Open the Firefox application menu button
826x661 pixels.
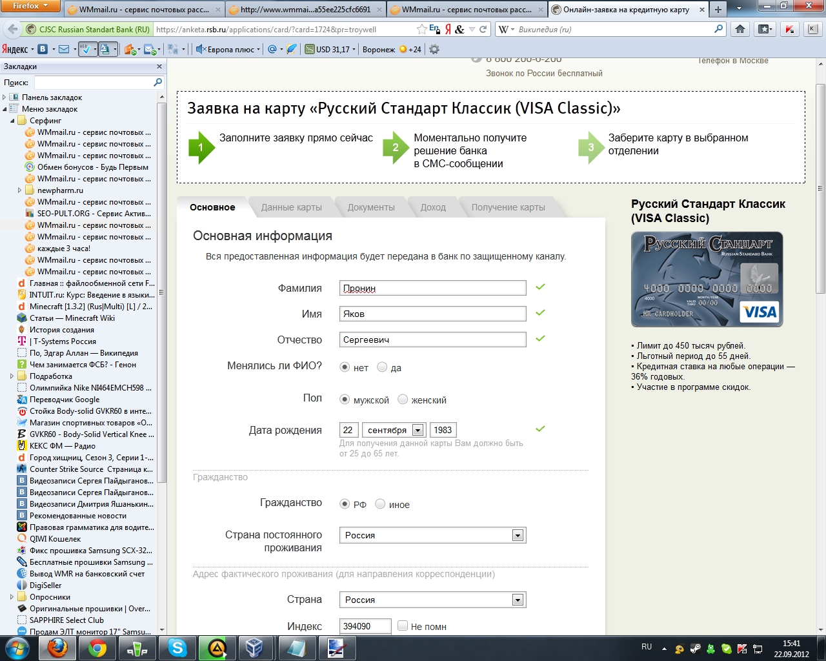tap(30, 6)
